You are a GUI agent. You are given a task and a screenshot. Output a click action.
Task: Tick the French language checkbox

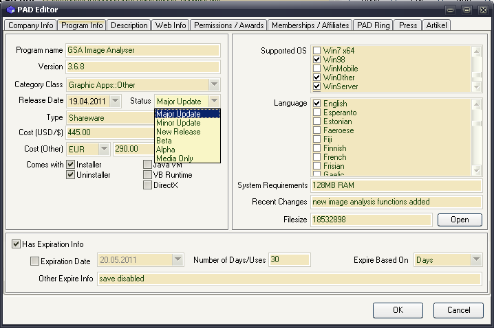point(317,157)
